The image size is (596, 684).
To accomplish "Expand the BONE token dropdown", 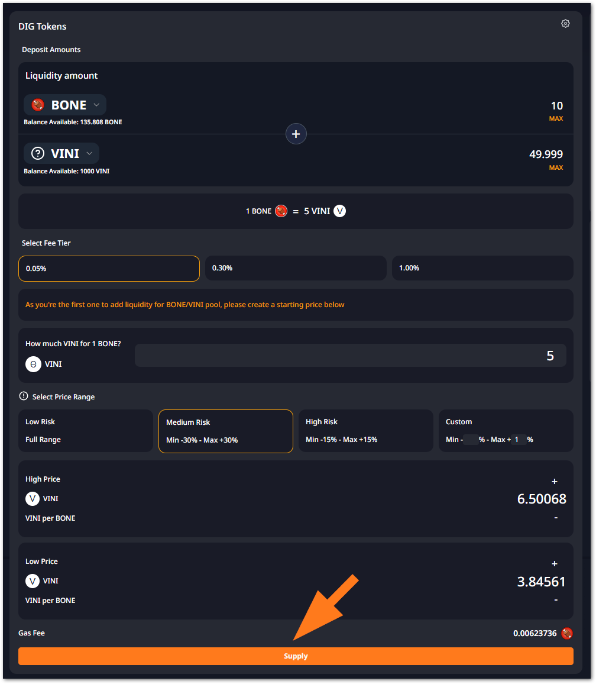I will tap(96, 105).
